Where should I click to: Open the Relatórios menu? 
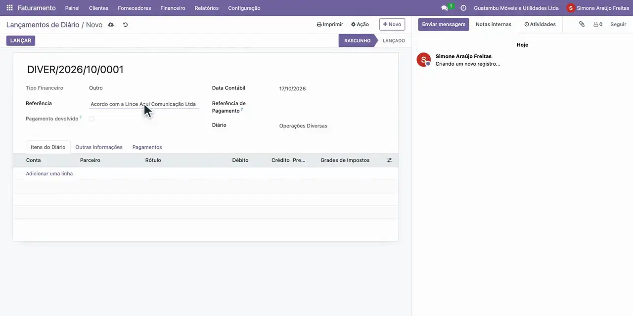point(207,8)
